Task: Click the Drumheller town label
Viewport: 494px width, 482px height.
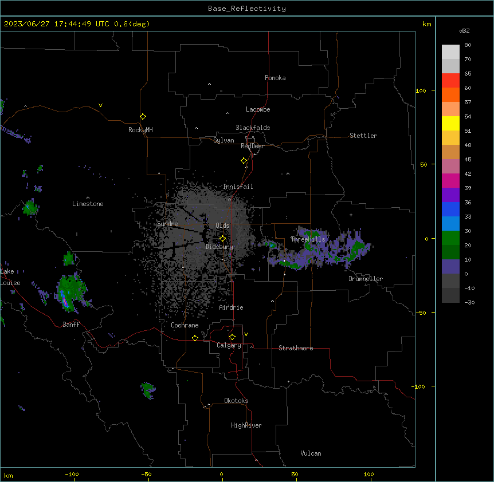Action: (x=366, y=279)
